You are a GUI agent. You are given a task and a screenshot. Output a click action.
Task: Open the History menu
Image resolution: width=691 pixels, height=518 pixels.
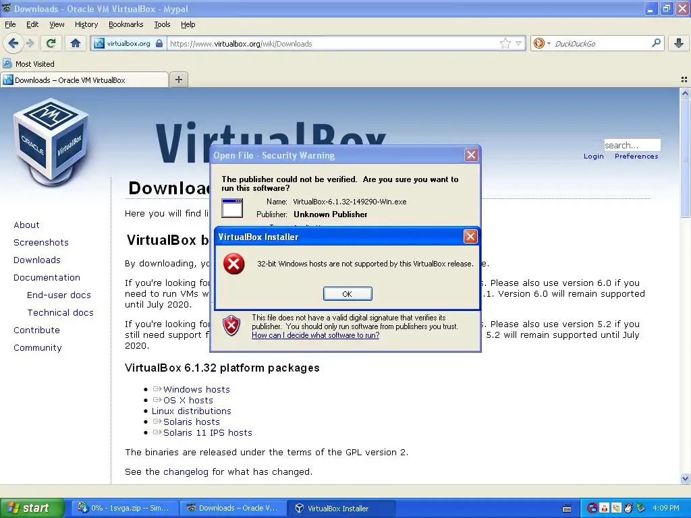[86, 24]
